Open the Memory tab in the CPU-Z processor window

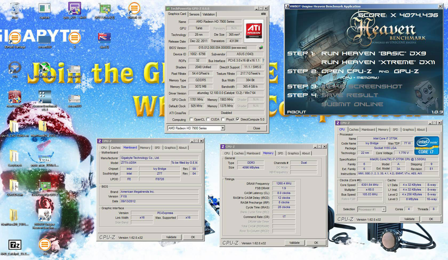click(x=383, y=130)
